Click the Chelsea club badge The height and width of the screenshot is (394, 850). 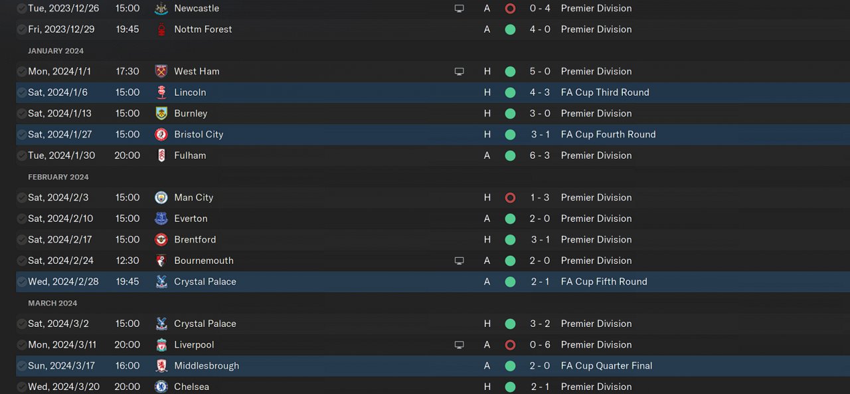(161, 387)
